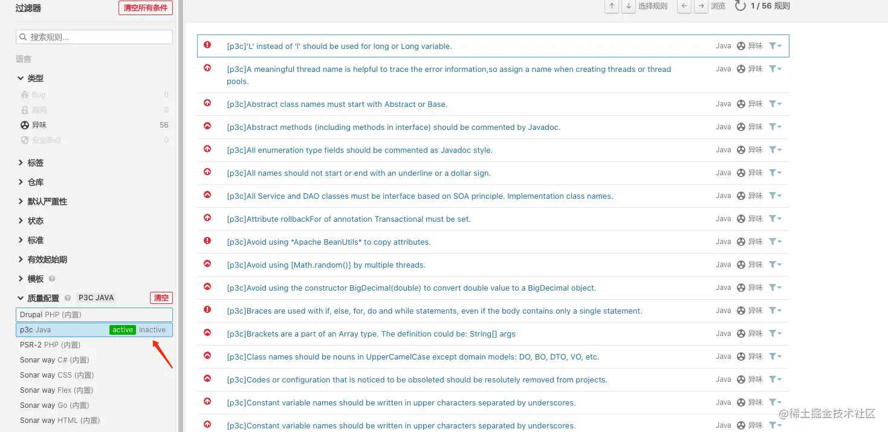Select the Sonar way HTML (内置) profile
888x432 pixels.
click(94, 421)
